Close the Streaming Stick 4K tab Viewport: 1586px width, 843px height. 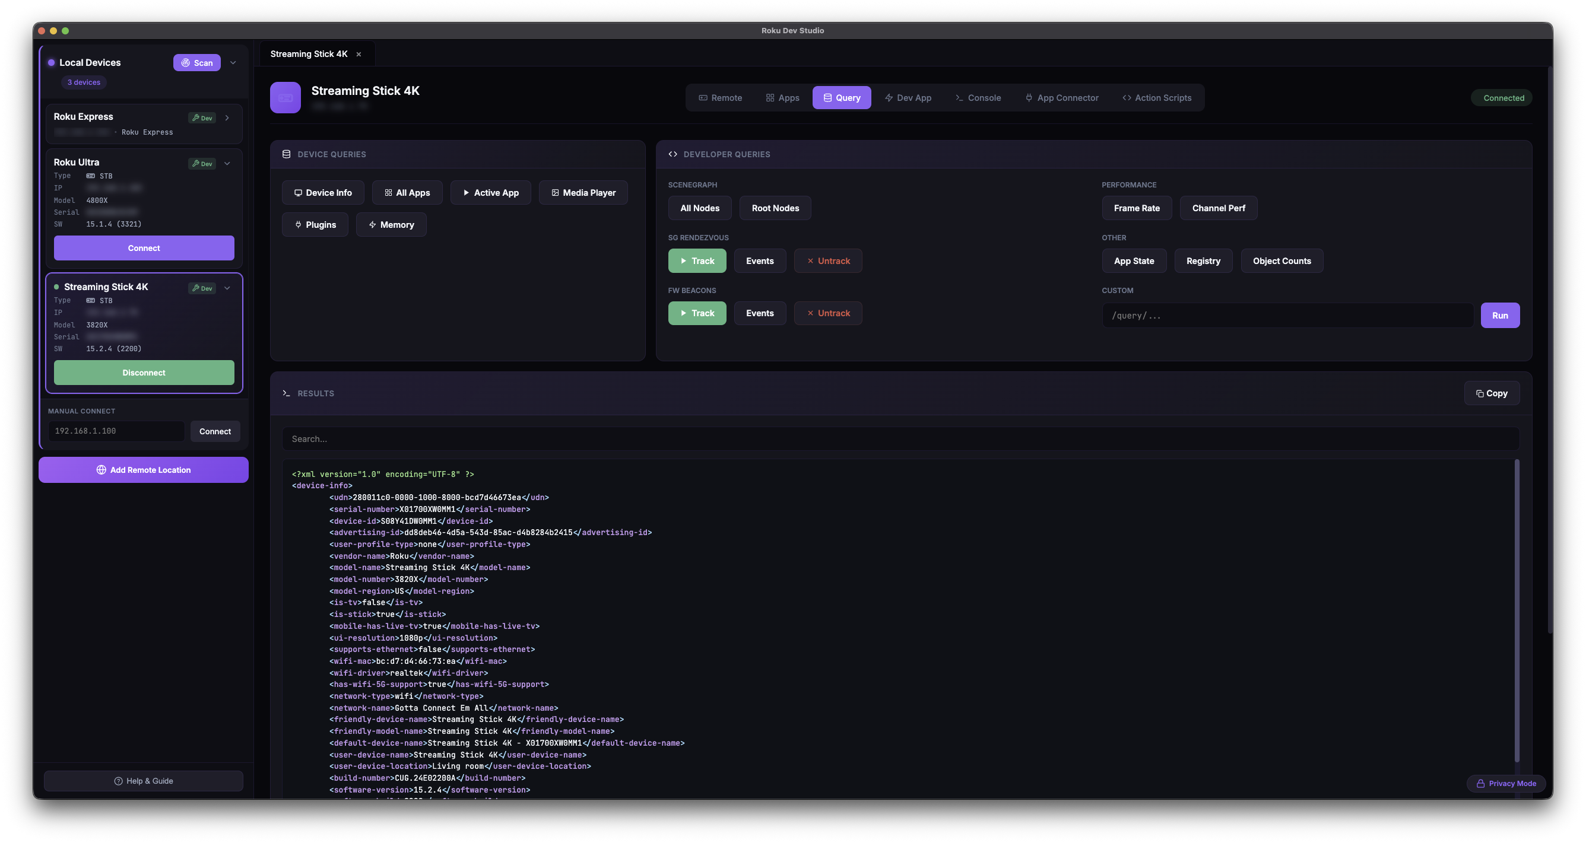pyautogui.click(x=359, y=54)
